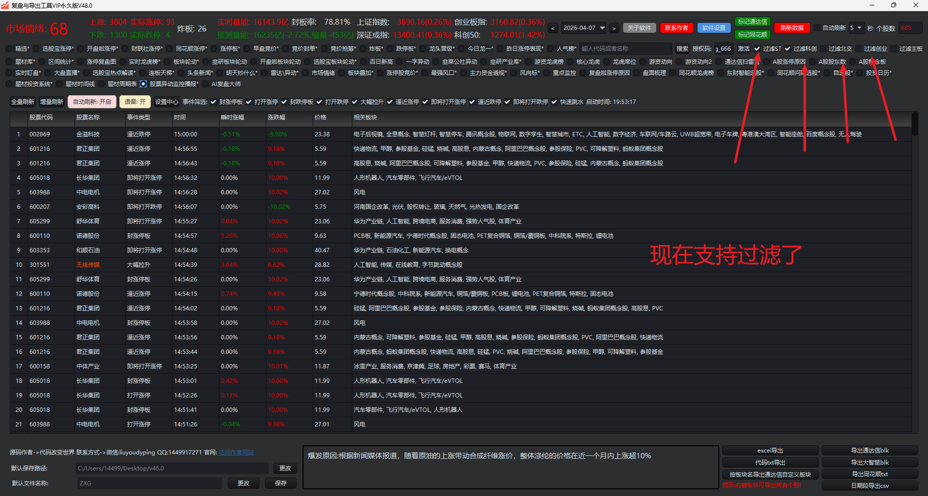Click the green 标记通达信 button
The width and height of the screenshot is (928, 496).
coord(752,22)
